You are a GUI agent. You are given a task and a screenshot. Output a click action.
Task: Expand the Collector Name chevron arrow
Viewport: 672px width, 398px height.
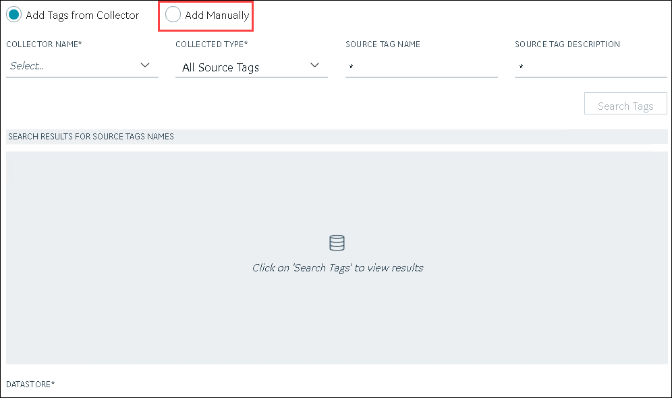click(145, 65)
